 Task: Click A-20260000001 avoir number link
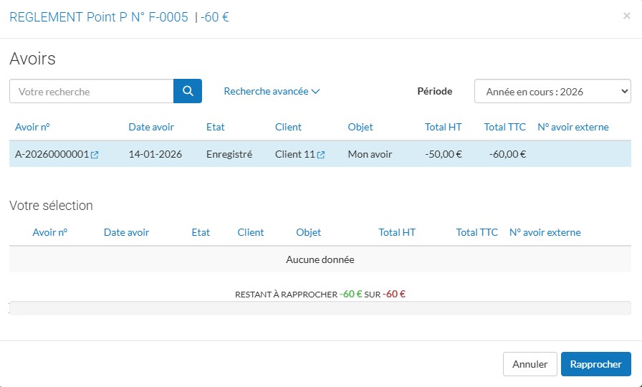coord(52,154)
